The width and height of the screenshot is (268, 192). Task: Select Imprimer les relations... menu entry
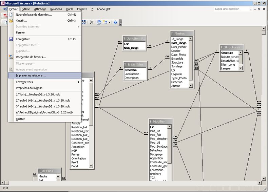point(45,76)
